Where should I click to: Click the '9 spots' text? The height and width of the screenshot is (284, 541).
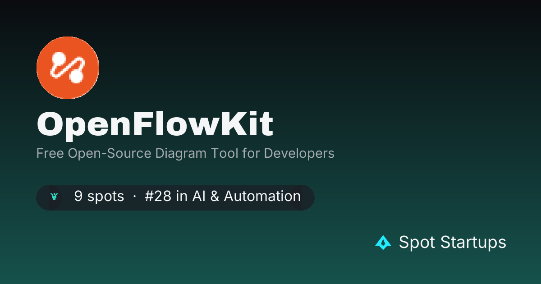pos(99,197)
